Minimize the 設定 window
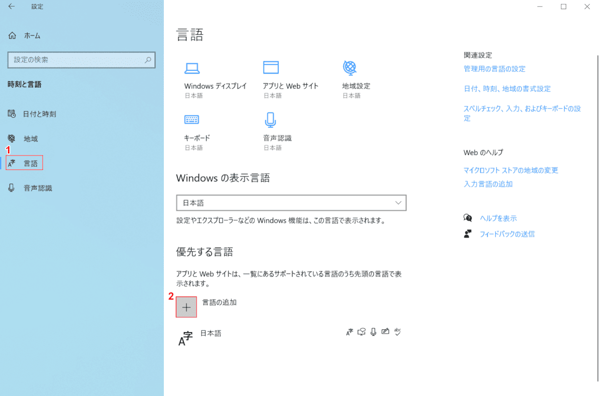The width and height of the screenshot is (599, 396). [x=541, y=6]
